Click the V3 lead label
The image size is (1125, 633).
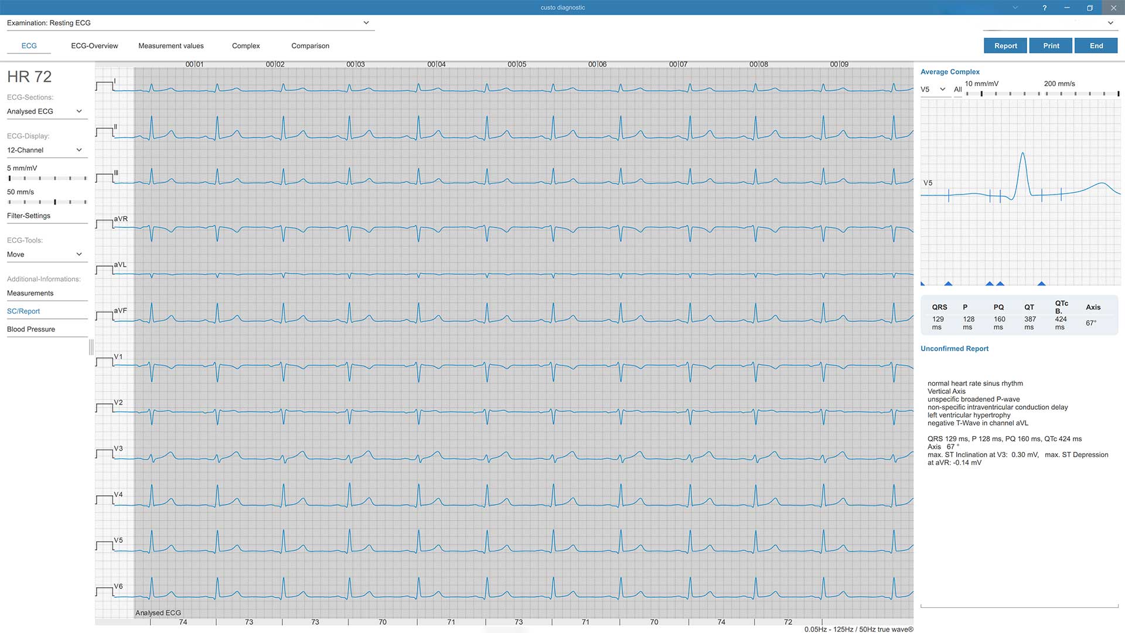(118, 448)
